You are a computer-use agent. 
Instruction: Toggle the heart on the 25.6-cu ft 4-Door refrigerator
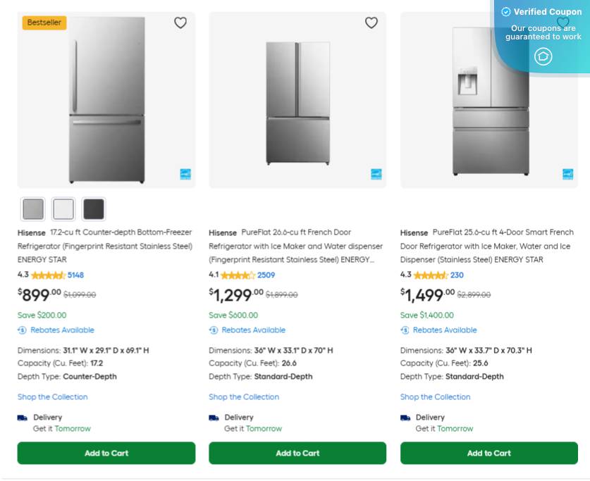[563, 23]
